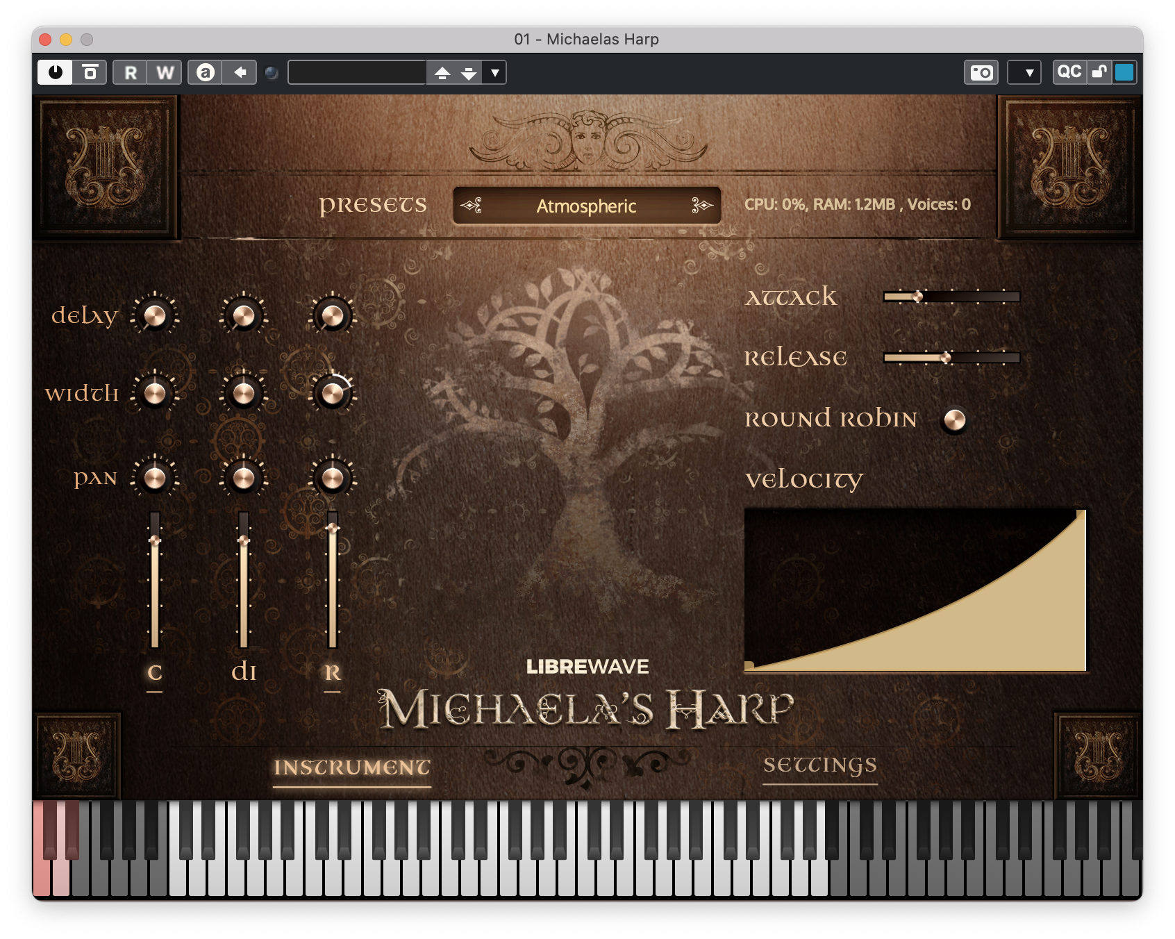Screen dimensions: 1175x939
Task: Load previous program with up arrow
Action: (x=442, y=72)
